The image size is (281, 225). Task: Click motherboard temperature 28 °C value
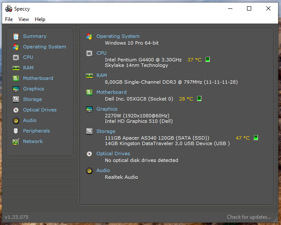click(186, 99)
